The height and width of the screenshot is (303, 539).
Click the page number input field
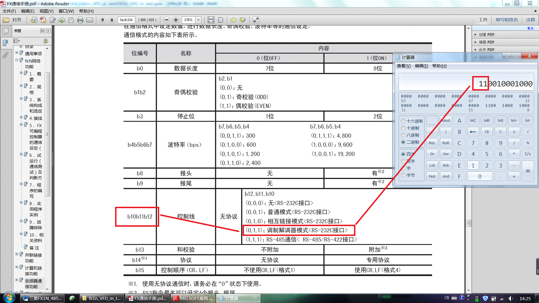tap(126, 20)
